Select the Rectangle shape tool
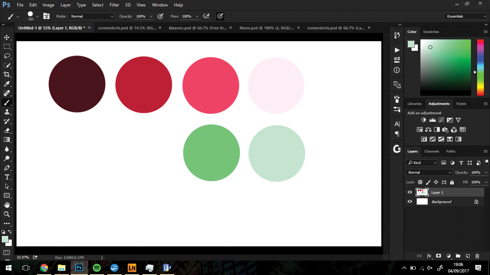The image size is (490, 275). click(6, 196)
